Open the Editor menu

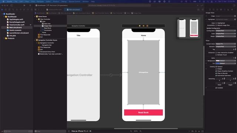[x=49, y=1]
